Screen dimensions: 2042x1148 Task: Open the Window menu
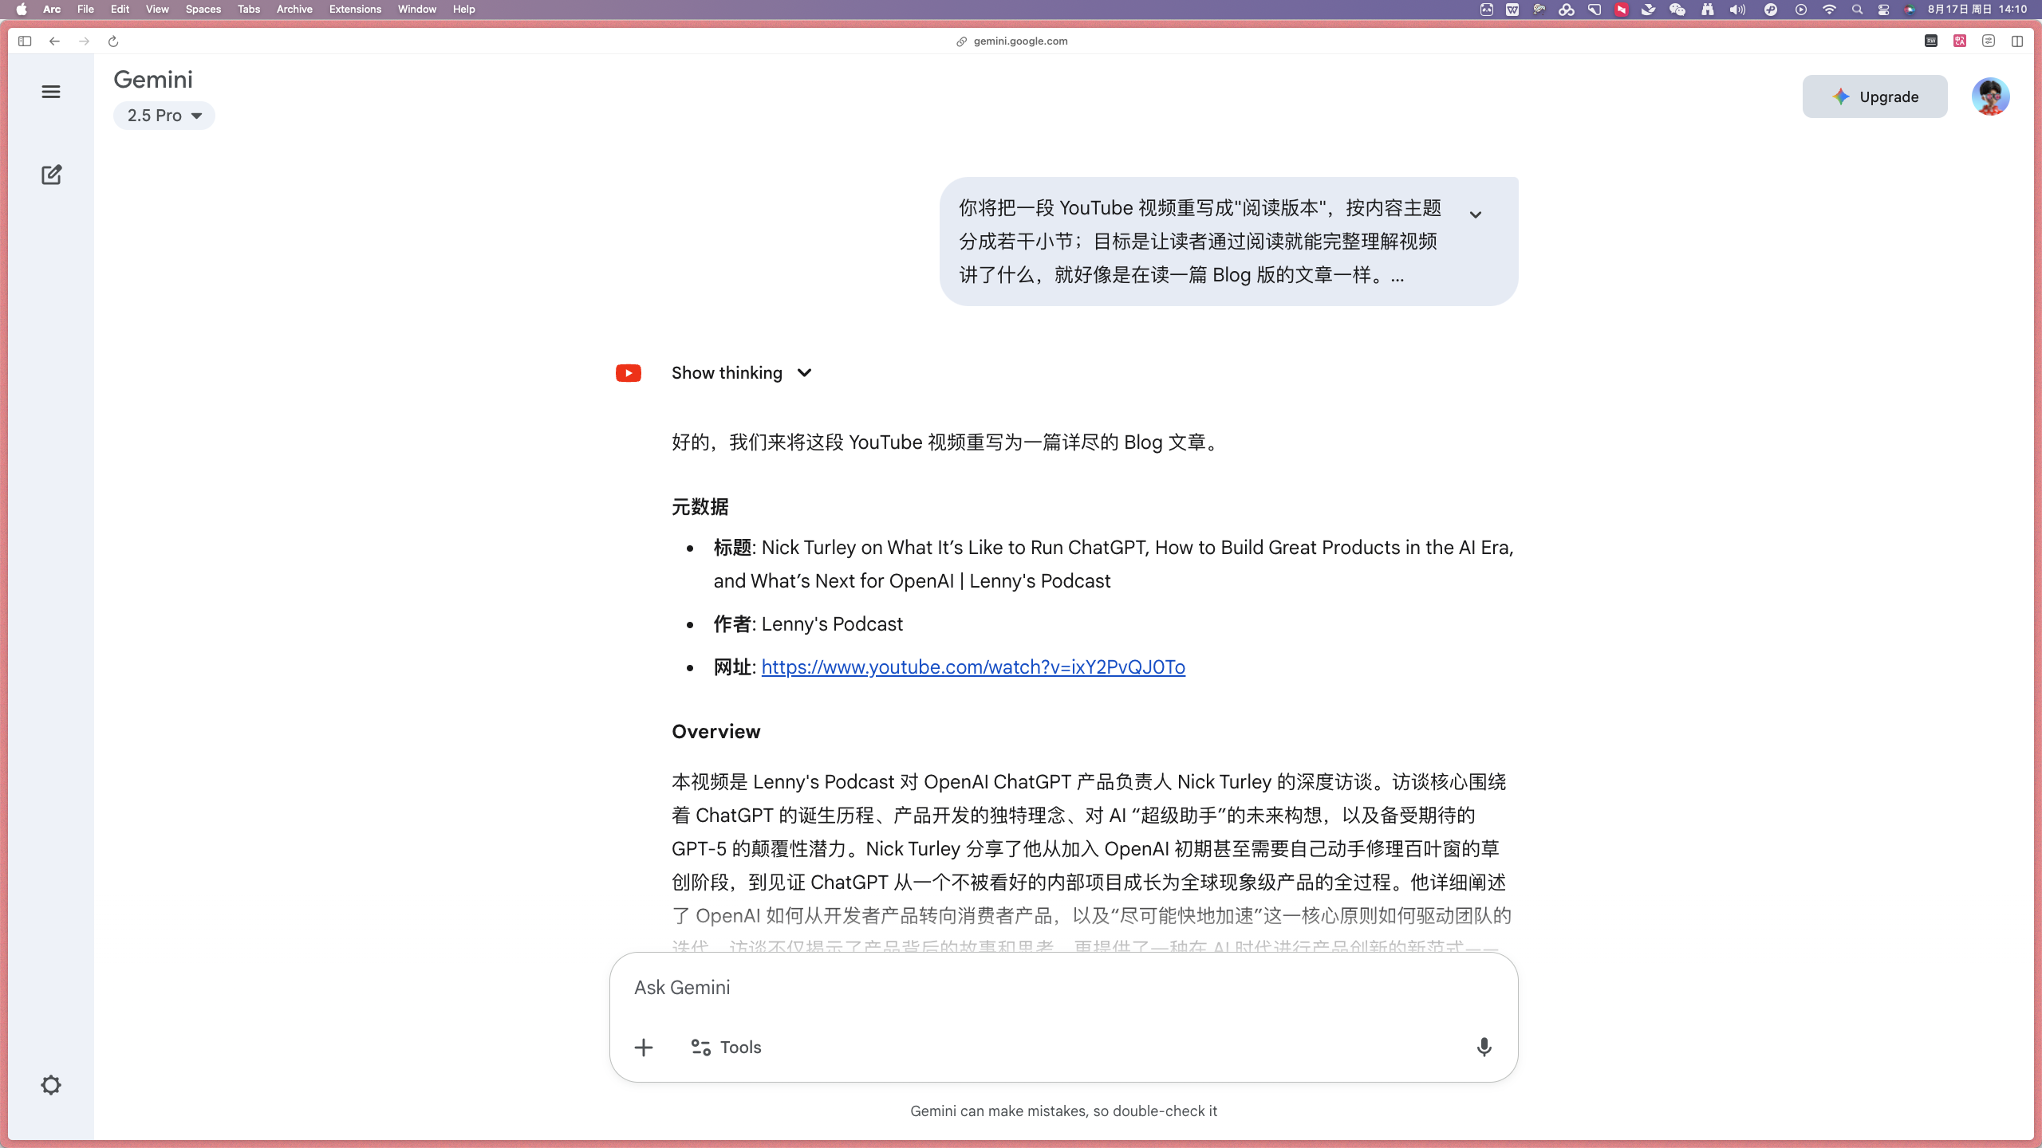417,10
